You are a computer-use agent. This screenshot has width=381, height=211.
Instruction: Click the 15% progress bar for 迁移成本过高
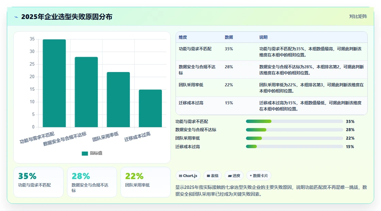coord(295,147)
